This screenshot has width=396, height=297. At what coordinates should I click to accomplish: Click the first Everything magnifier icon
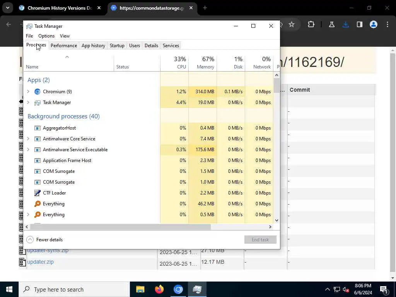(38, 204)
